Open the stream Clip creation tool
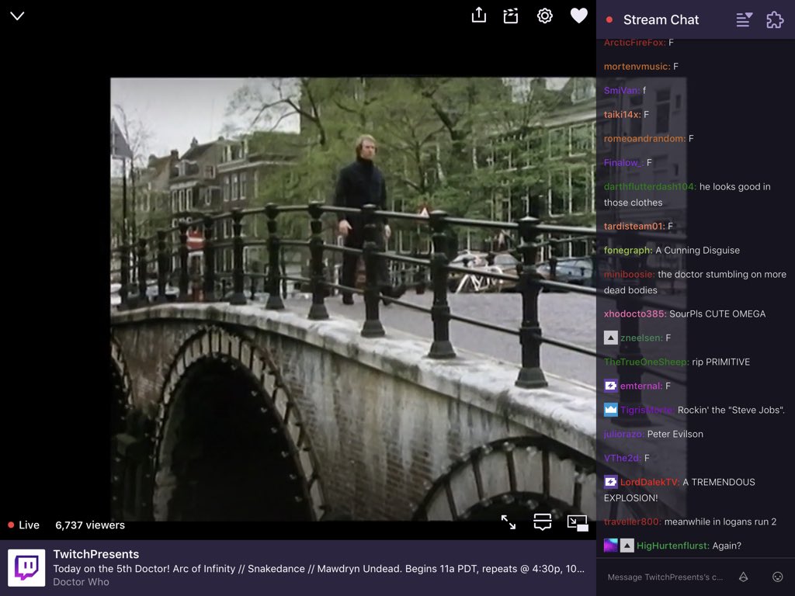The height and width of the screenshot is (596, 795). (510, 16)
